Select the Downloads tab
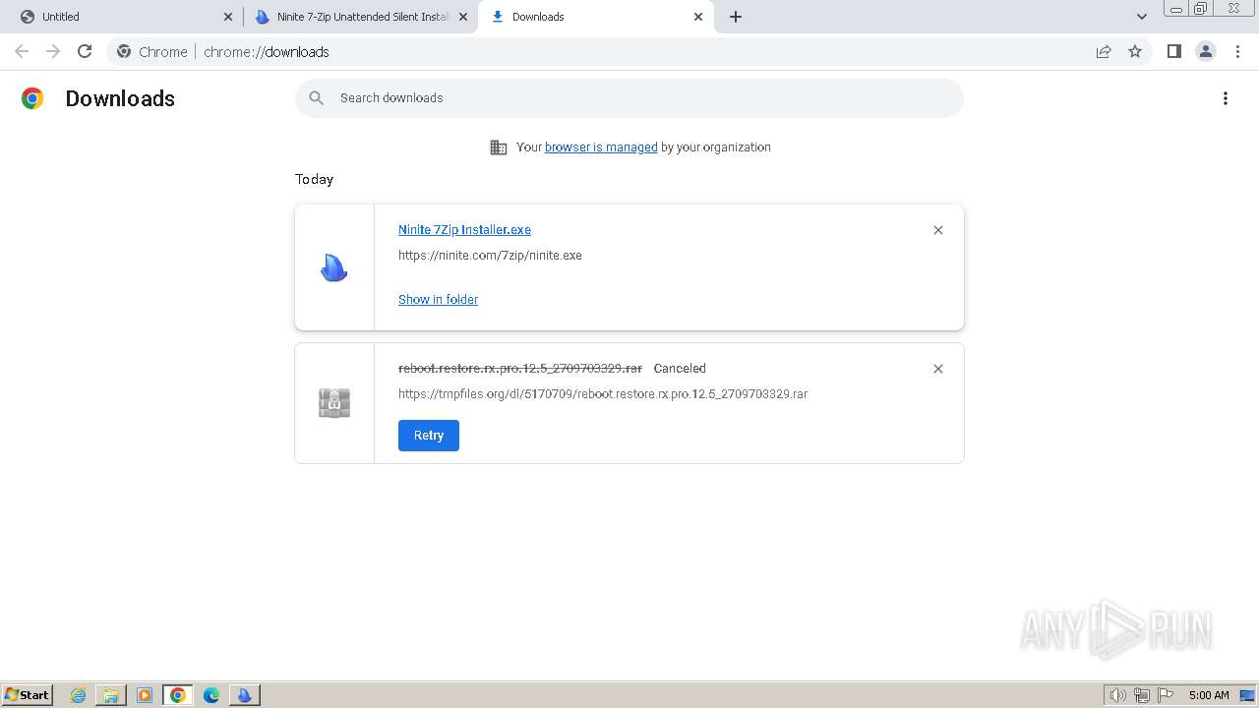This screenshot has height=708, width=1259. pos(595,17)
